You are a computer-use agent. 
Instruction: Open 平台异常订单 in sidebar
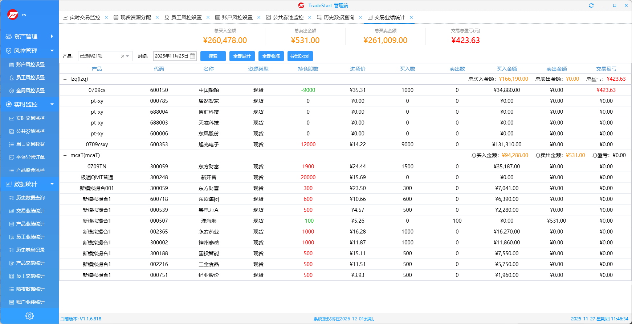[30, 157]
